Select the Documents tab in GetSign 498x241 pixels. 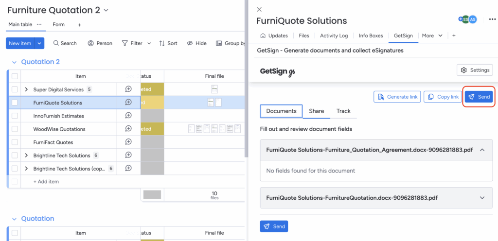(x=282, y=111)
